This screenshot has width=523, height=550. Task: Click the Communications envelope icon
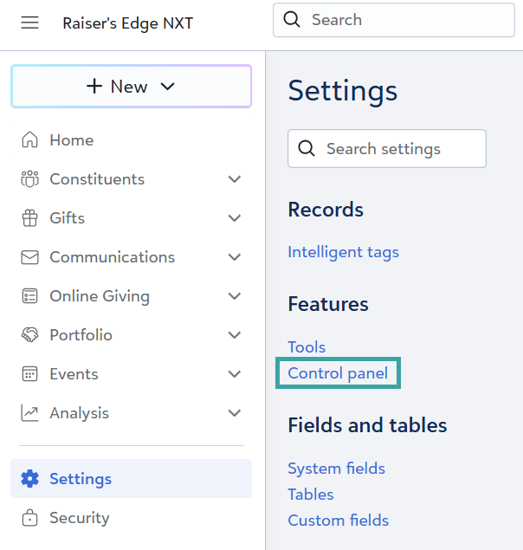[30, 257]
